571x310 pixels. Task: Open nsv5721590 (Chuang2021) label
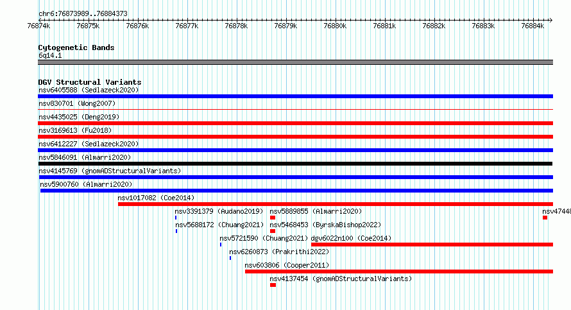[264, 238]
